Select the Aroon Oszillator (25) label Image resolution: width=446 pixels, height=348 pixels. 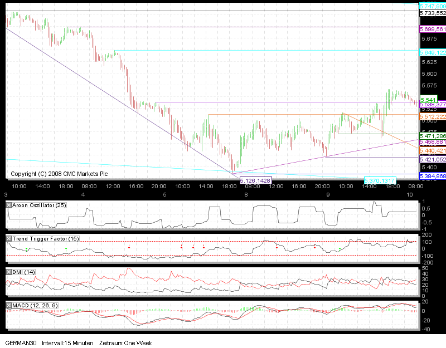(x=39, y=205)
